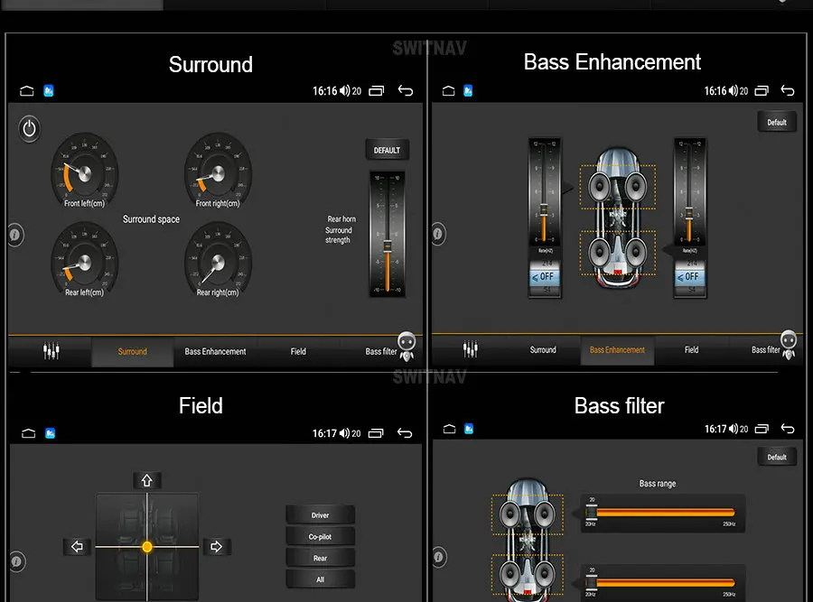Screen dimensions: 813x602
Task: Open recent apps in Bass Enhancement panel
Action: click(762, 90)
